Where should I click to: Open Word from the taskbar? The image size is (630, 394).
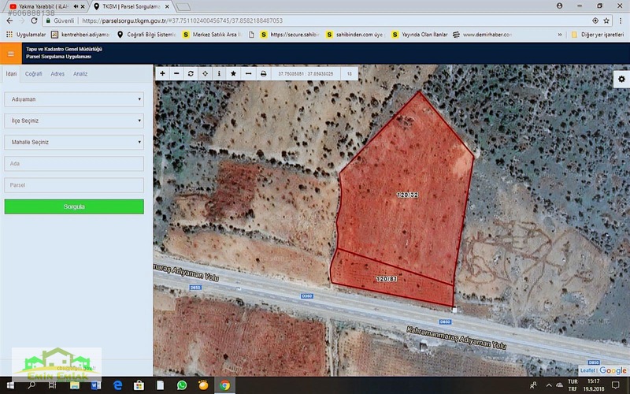coord(96,385)
